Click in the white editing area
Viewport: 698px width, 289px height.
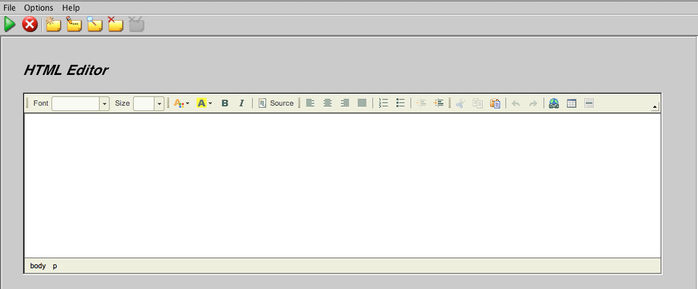click(x=342, y=185)
